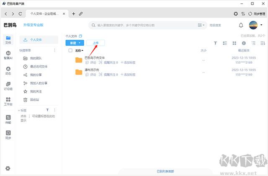268x176 pixels.
Task: Click the filter funnel icon in toolbar
Action: [216, 43]
